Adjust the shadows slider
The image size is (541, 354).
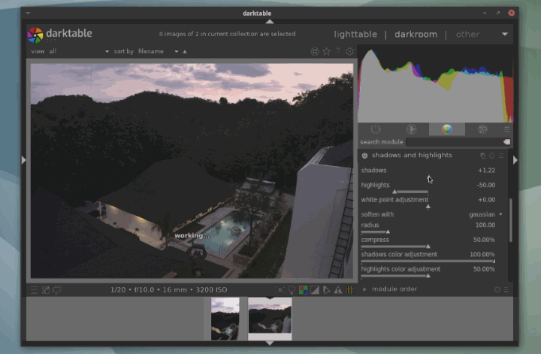[428, 177]
